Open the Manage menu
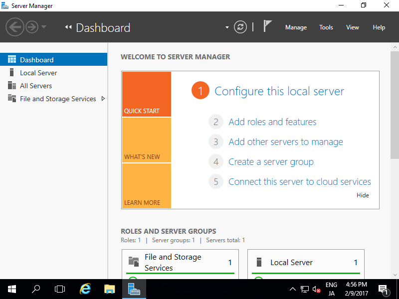This screenshot has height=299, width=399. (x=296, y=27)
